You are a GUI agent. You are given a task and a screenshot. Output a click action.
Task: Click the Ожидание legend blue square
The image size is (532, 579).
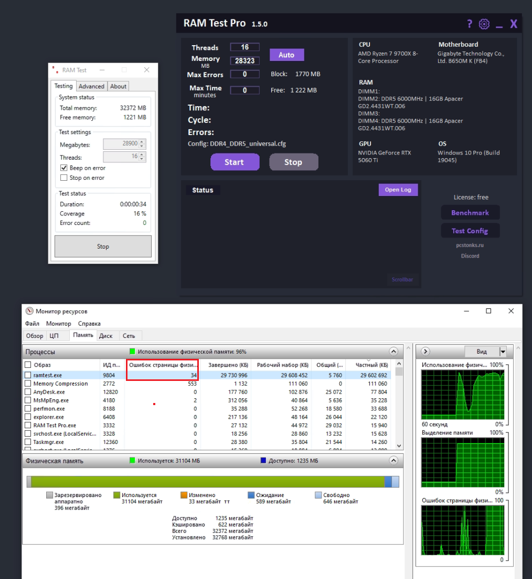pos(251,495)
